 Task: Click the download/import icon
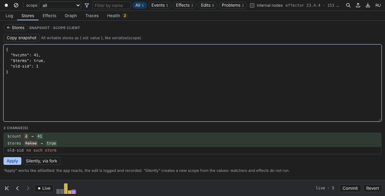click(x=368, y=5)
